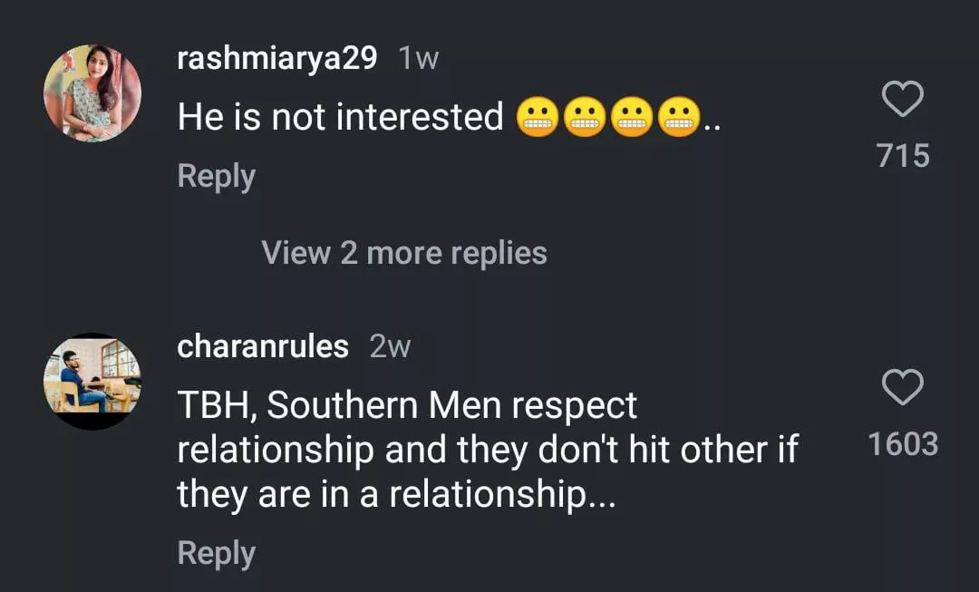The height and width of the screenshot is (592, 979).
Task: Reply to rashmiarya29's comment
Action: click(x=216, y=176)
